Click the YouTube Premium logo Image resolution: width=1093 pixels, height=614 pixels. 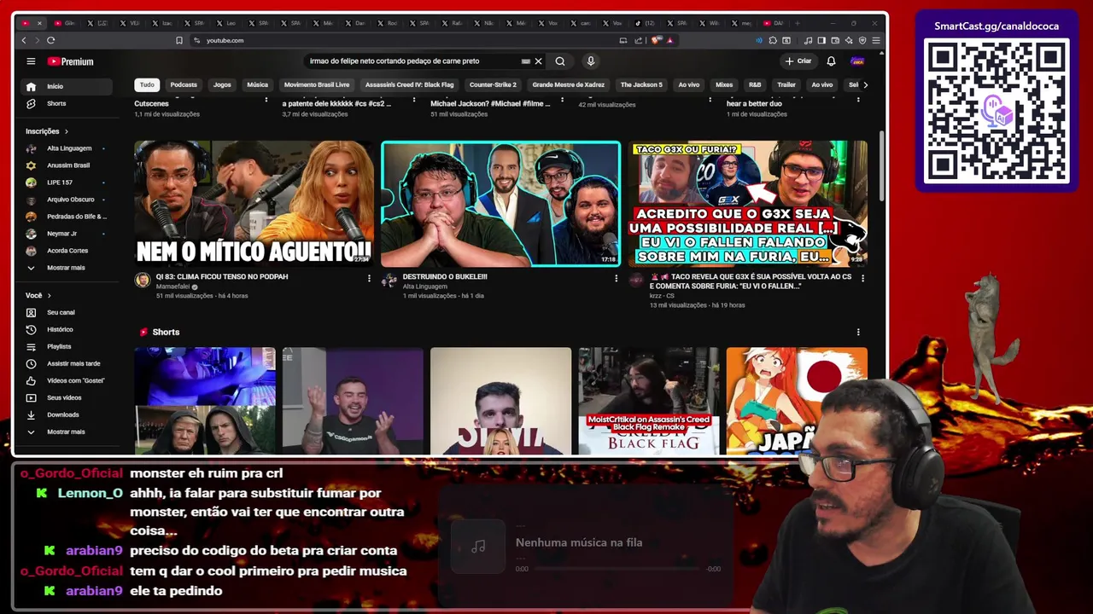pyautogui.click(x=70, y=61)
